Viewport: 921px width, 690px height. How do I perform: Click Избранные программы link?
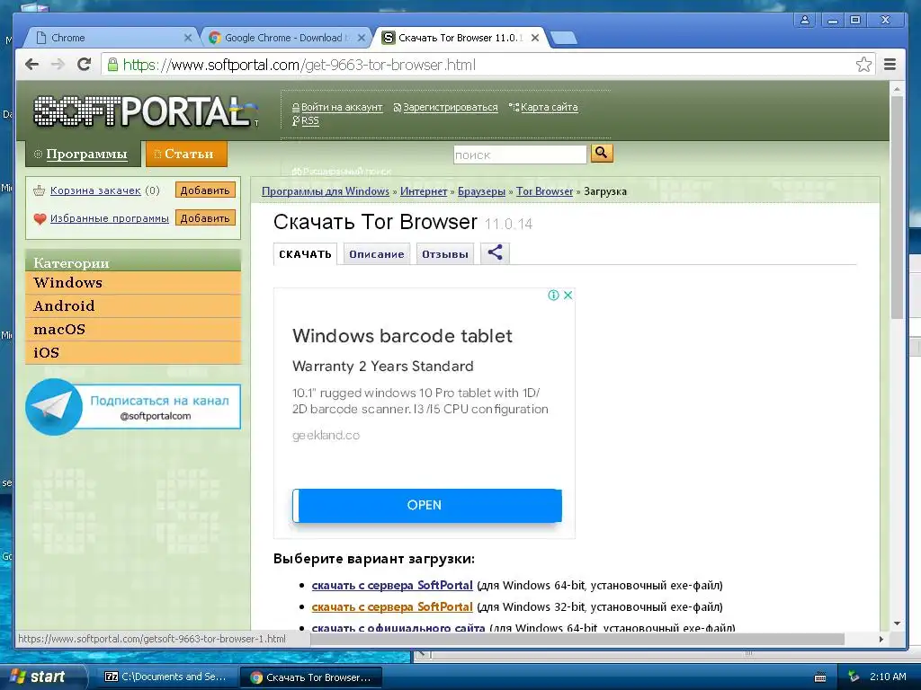tap(109, 218)
